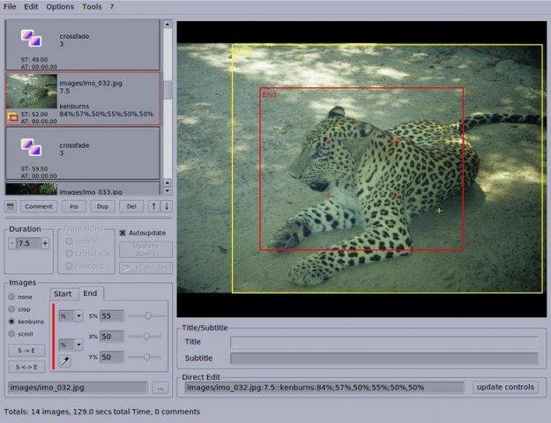The width and height of the screenshot is (551, 423).
Task: Adjust the S% slider
Action: click(x=147, y=315)
